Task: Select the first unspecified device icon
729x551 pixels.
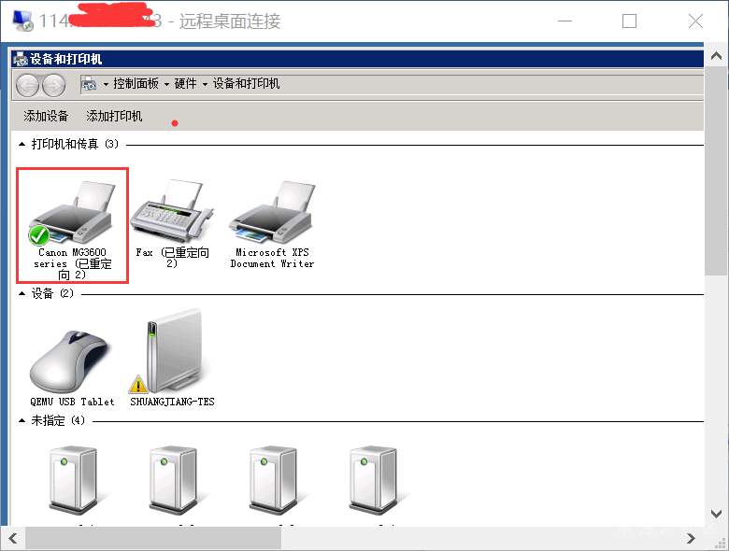Action: click(73, 480)
